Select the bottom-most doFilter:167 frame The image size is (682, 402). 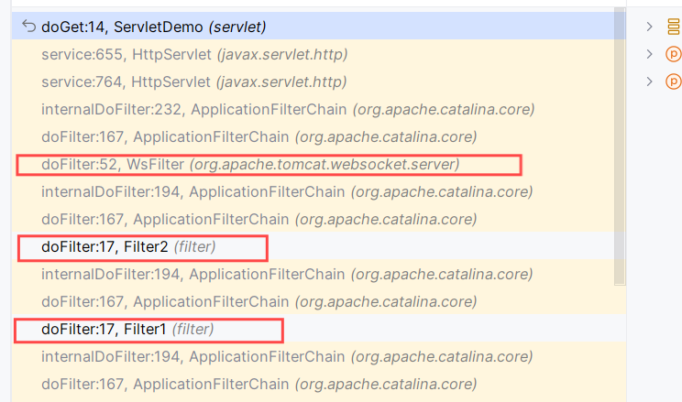(258, 384)
